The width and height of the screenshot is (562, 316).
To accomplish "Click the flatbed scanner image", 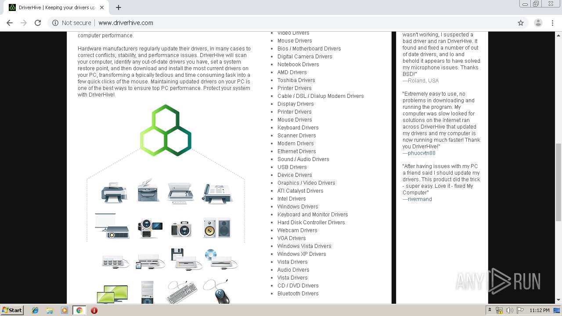I will [x=180, y=193].
